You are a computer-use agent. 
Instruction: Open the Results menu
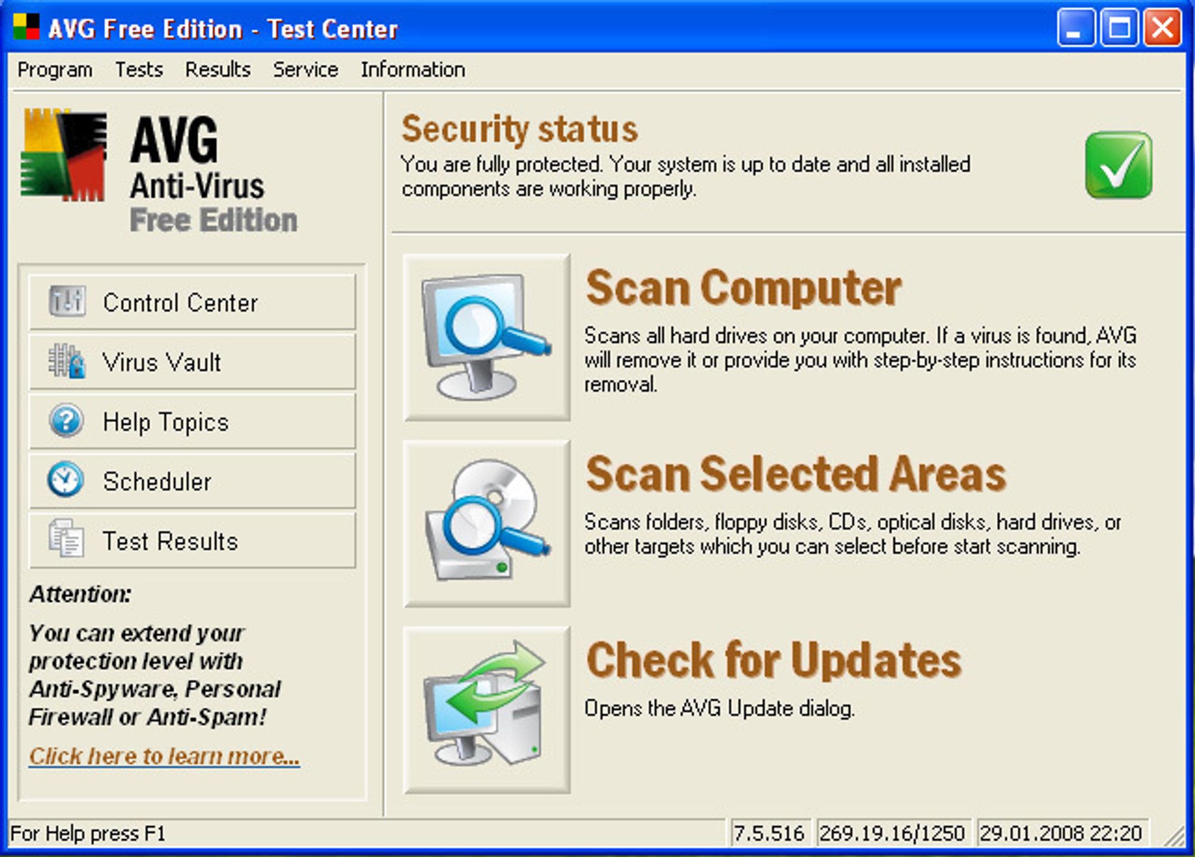(217, 70)
